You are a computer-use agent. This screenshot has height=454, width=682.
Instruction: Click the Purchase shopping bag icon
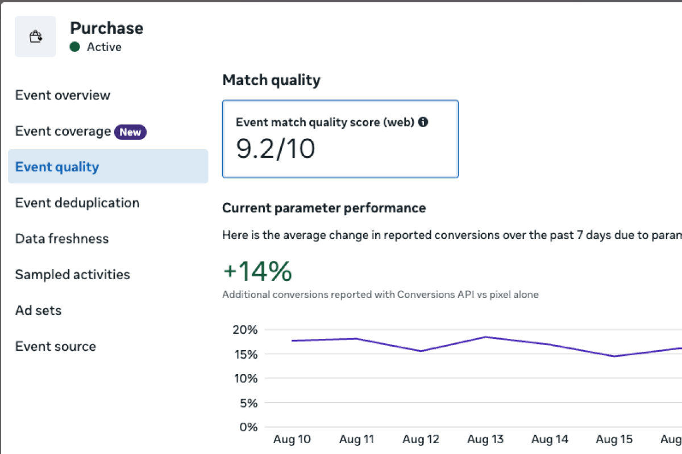[35, 37]
